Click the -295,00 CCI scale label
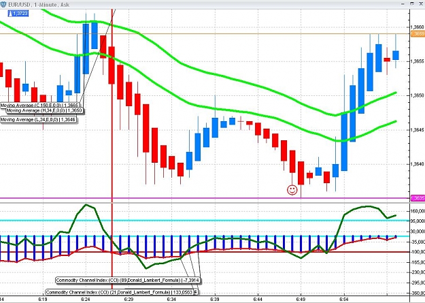Screen dimensions: 425x303 coord(418,283)
